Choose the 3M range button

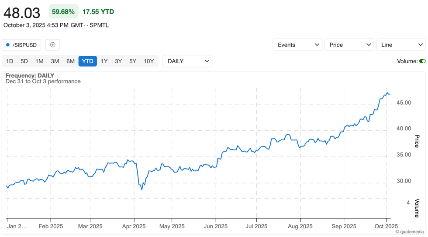[55, 61]
